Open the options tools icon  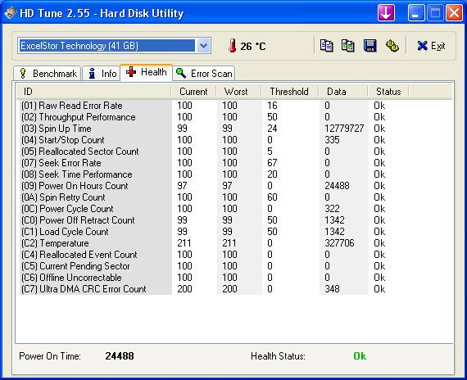pyautogui.click(x=392, y=46)
